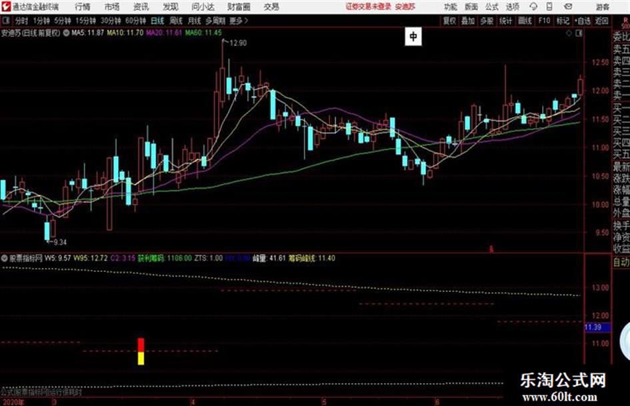Click the 统计 toolbar button

(x=505, y=21)
